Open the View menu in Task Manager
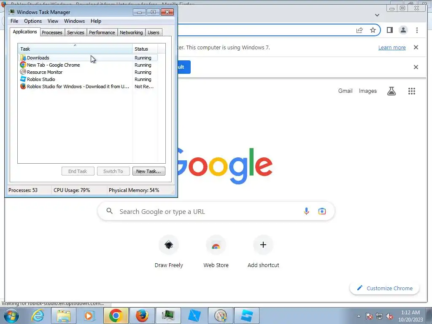 click(x=53, y=21)
